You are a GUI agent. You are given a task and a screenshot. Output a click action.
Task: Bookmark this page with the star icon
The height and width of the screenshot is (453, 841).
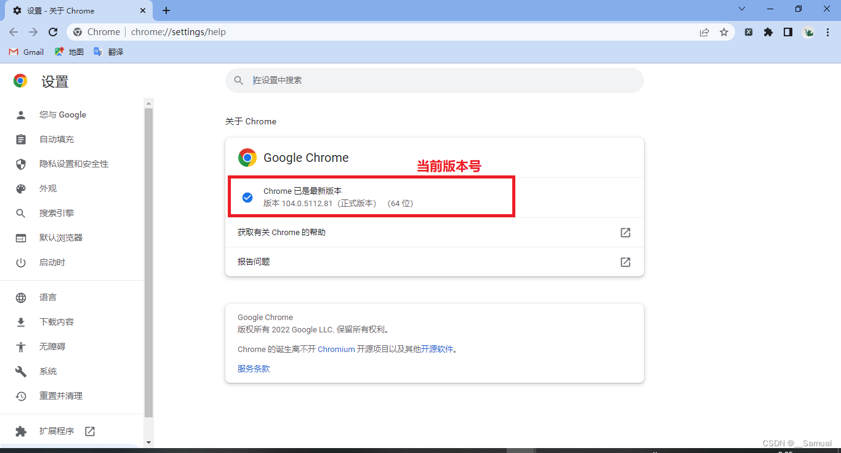click(x=724, y=32)
